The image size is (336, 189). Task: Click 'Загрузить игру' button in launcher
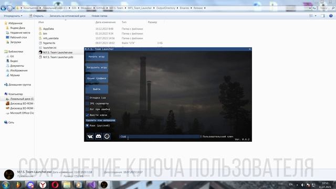click(x=97, y=68)
